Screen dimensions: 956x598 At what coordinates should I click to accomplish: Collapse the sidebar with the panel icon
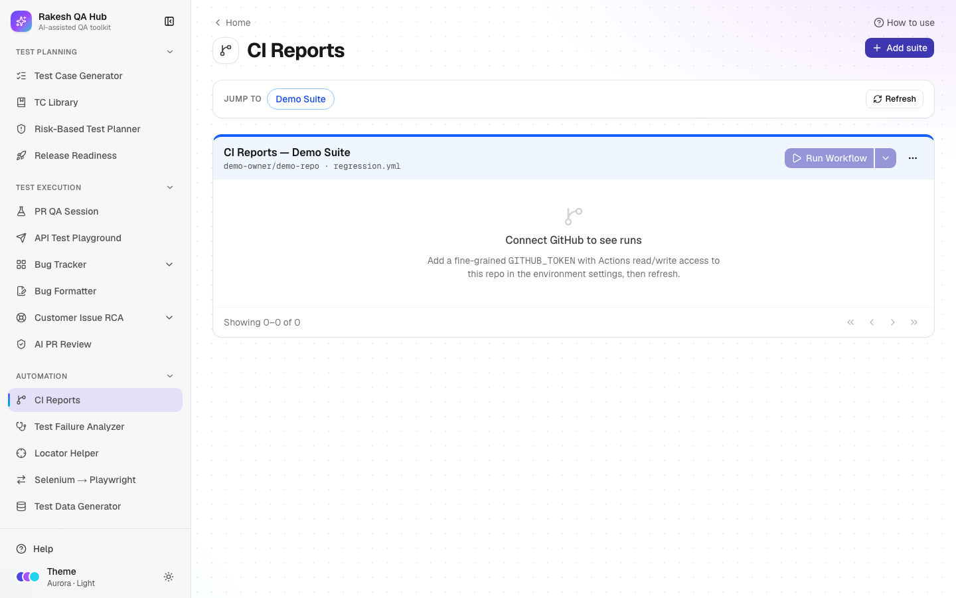tap(169, 21)
